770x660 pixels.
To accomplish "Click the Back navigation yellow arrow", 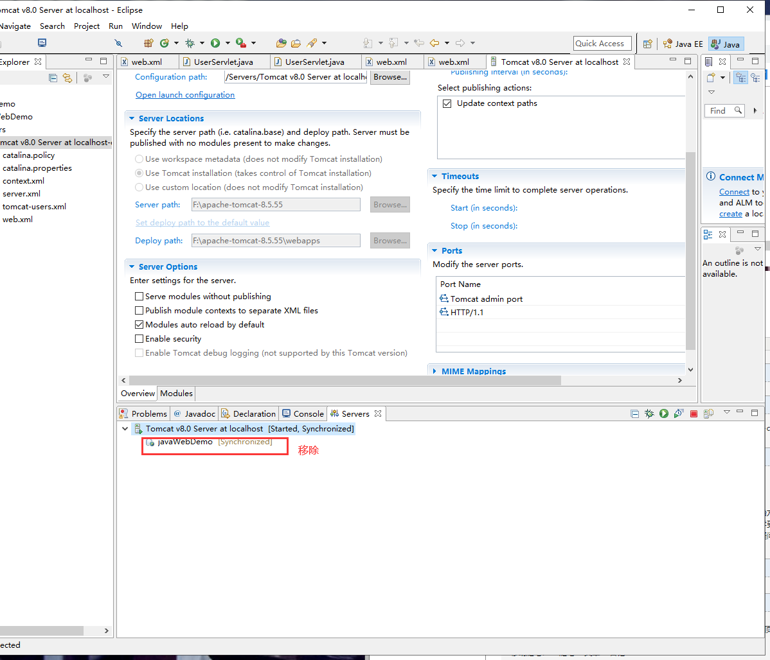I will click(x=434, y=43).
